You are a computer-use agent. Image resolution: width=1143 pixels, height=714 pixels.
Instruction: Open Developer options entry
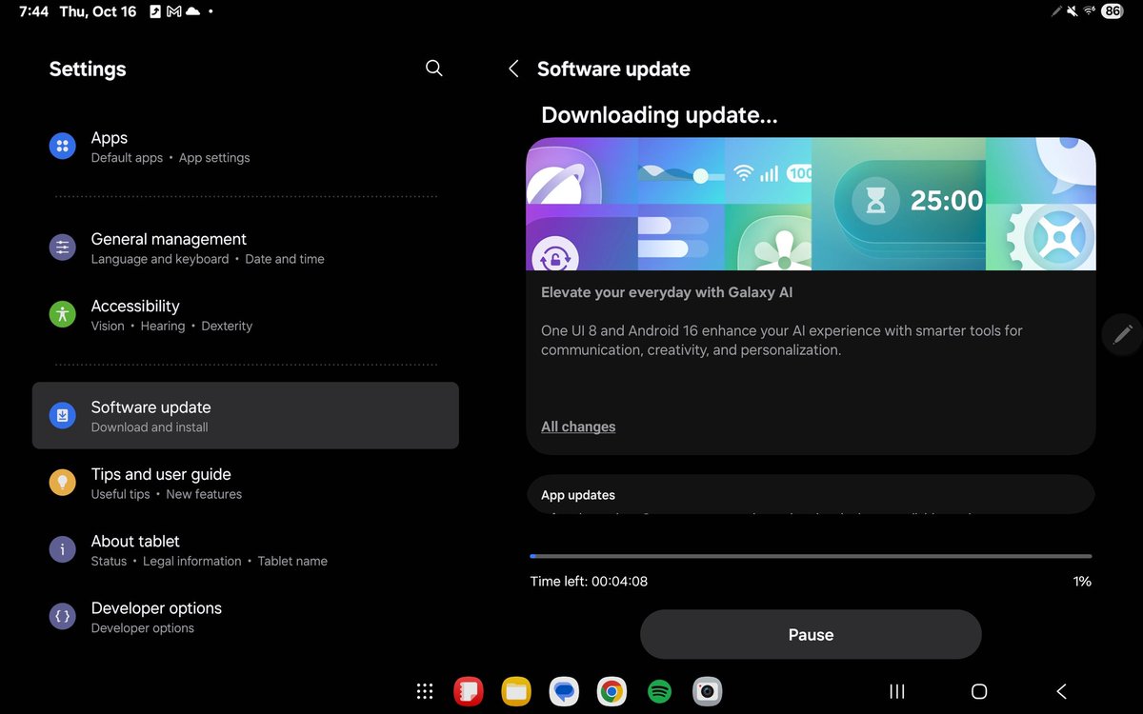[246, 617]
